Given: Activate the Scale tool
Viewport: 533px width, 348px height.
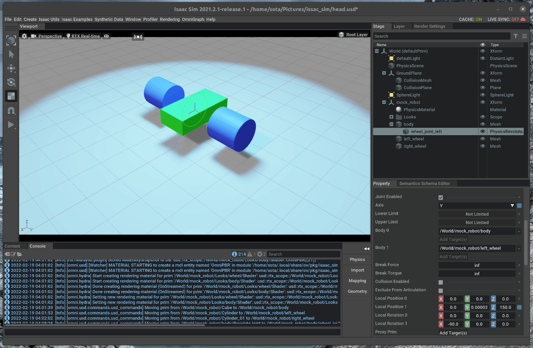Looking at the screenshot, I should tap(11, 96).
